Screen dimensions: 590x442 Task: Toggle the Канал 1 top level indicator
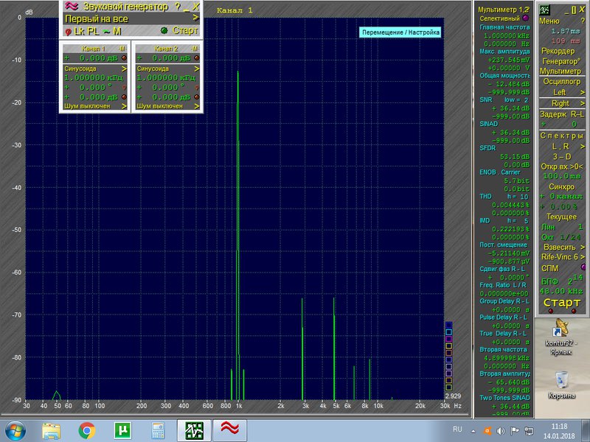click(x=124, y=58)
